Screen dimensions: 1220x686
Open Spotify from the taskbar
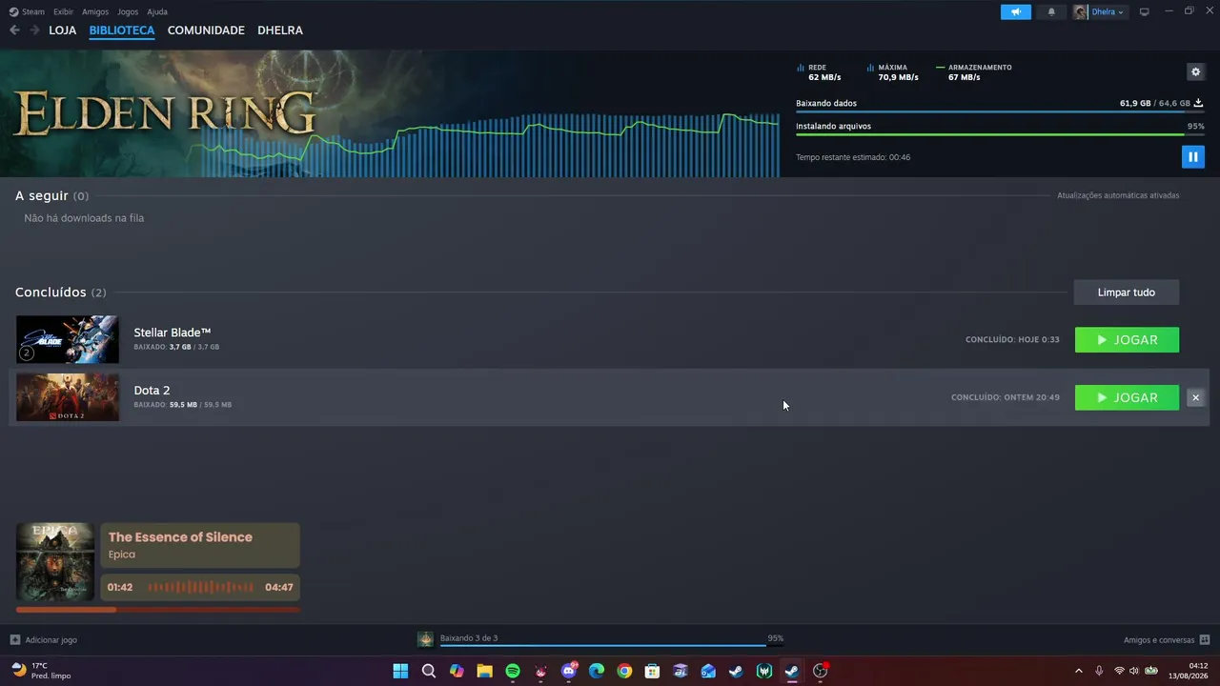click(513, 671)
